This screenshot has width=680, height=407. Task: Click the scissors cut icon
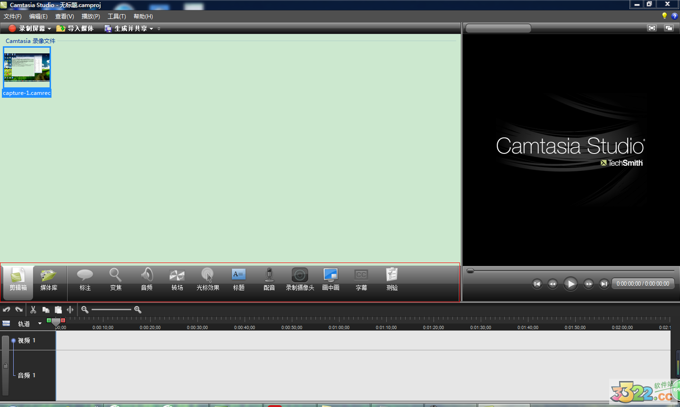[33, 310]
